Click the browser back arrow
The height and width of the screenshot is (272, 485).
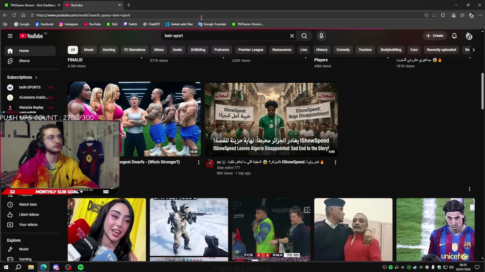point(5,15)
